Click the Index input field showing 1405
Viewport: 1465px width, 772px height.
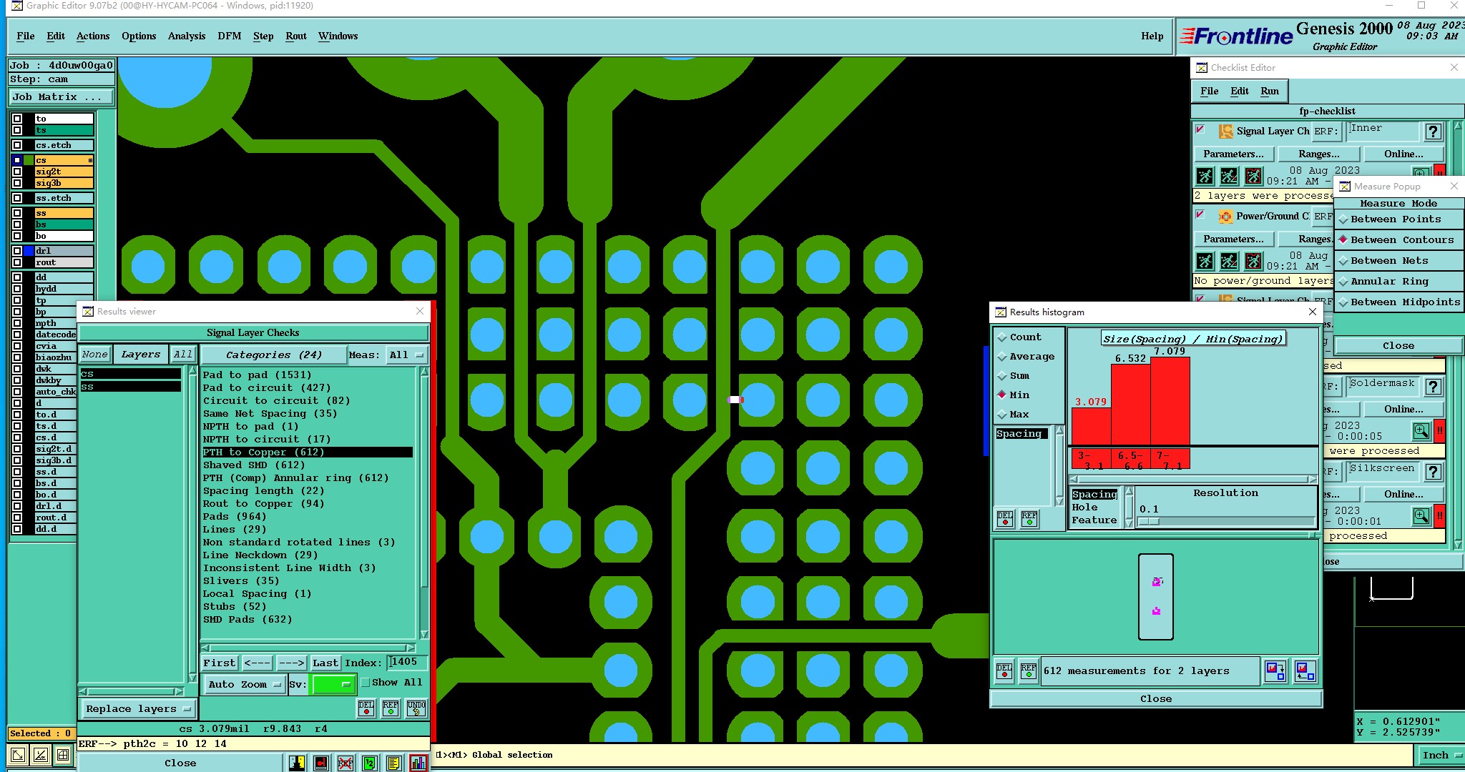click(407, 663)
